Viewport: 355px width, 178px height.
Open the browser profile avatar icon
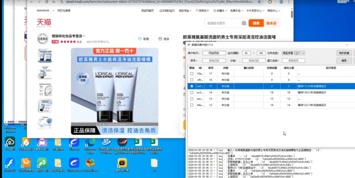[281, 2]
